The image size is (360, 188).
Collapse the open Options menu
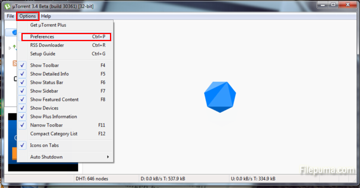pyautogui.click(x=28, y=16)
